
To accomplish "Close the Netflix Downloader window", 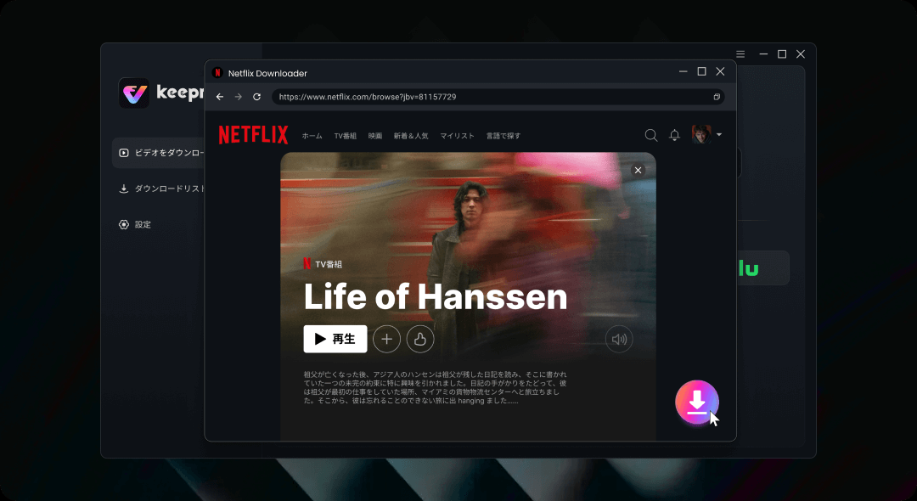I will pyautogui.click(x=721, y=71).
